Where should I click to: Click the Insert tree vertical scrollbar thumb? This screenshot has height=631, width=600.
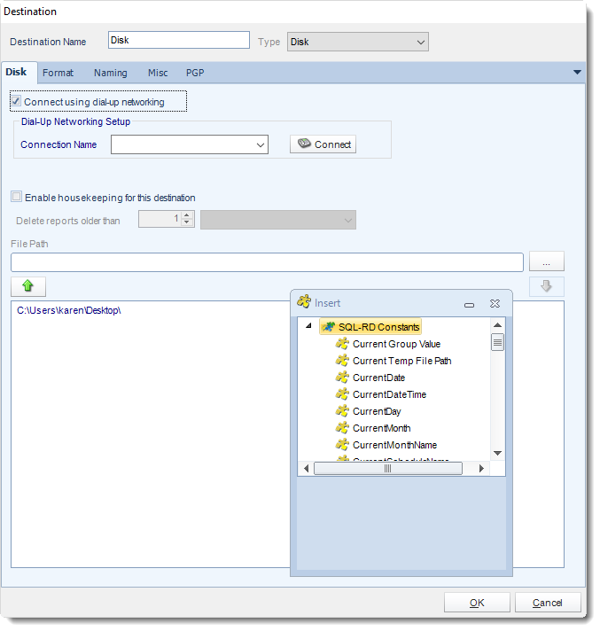point(497,342)
